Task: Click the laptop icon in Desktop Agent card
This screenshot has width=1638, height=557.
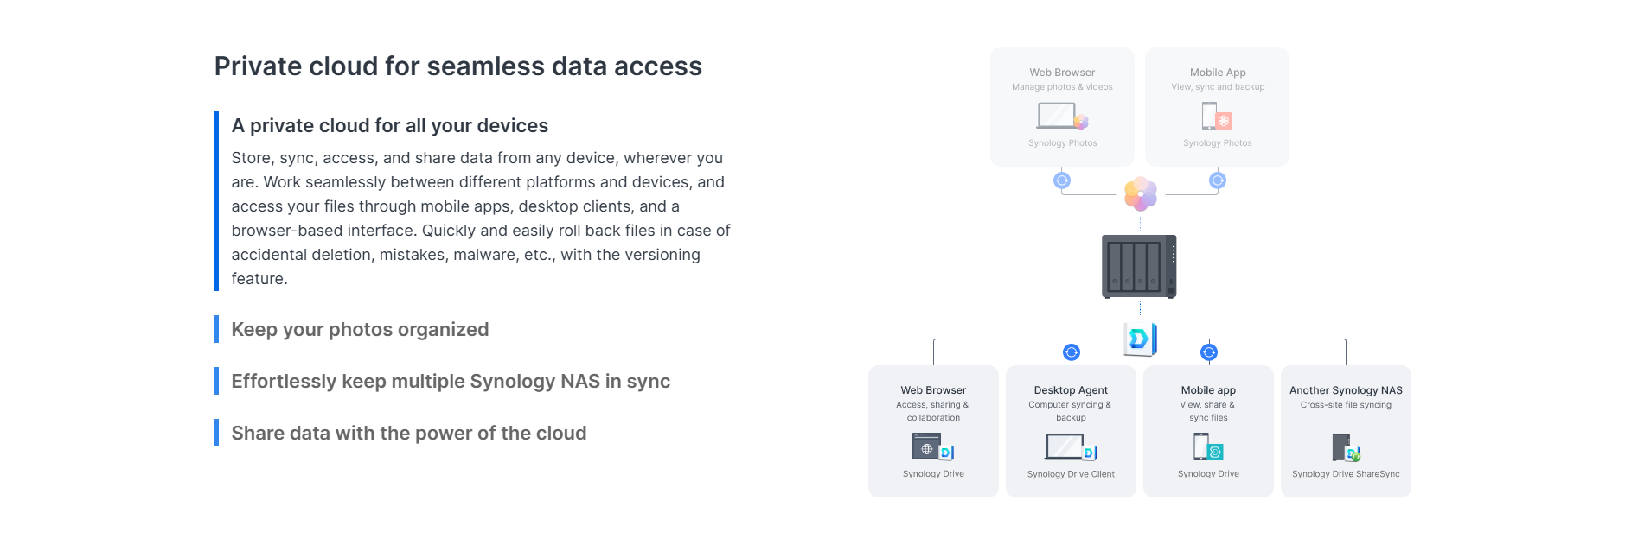Action: (x=1071, y=446)
